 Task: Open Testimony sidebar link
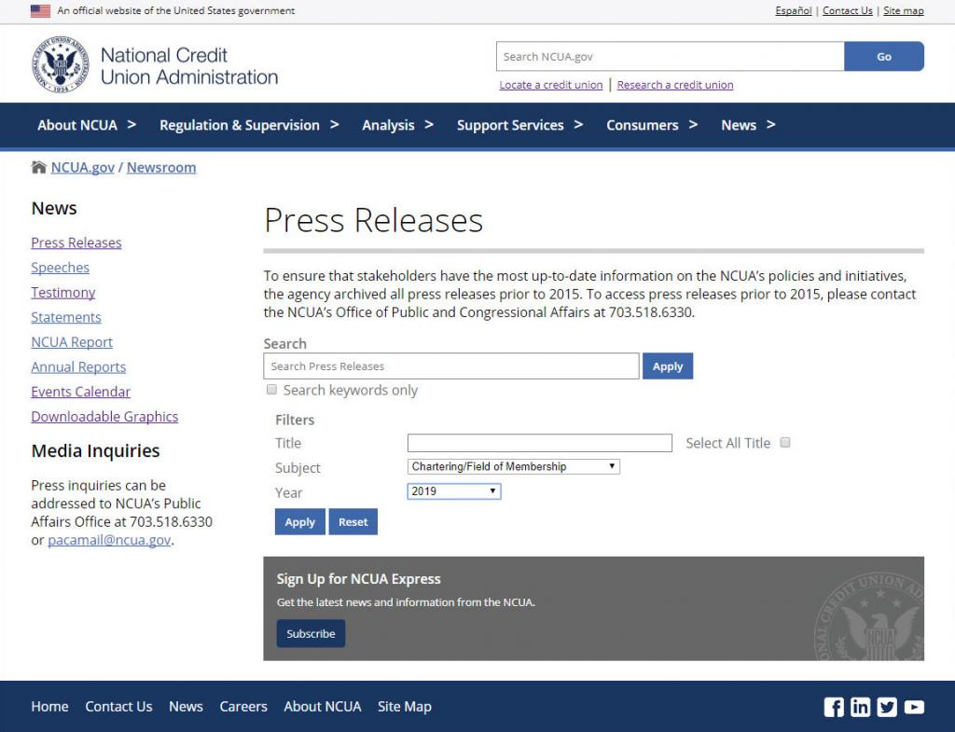click(62, 292)
